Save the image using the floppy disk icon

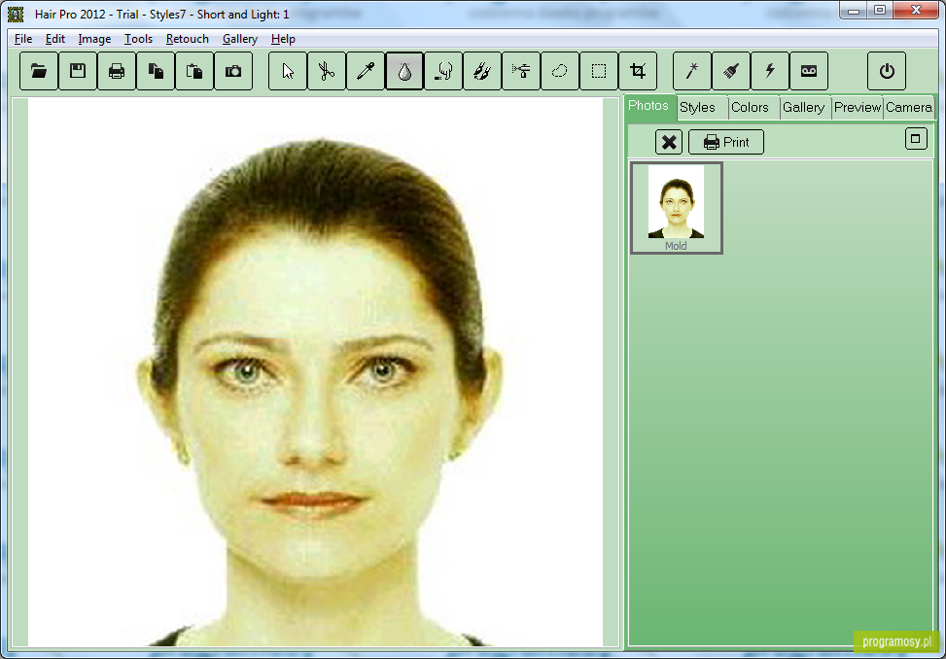point(77,71)
